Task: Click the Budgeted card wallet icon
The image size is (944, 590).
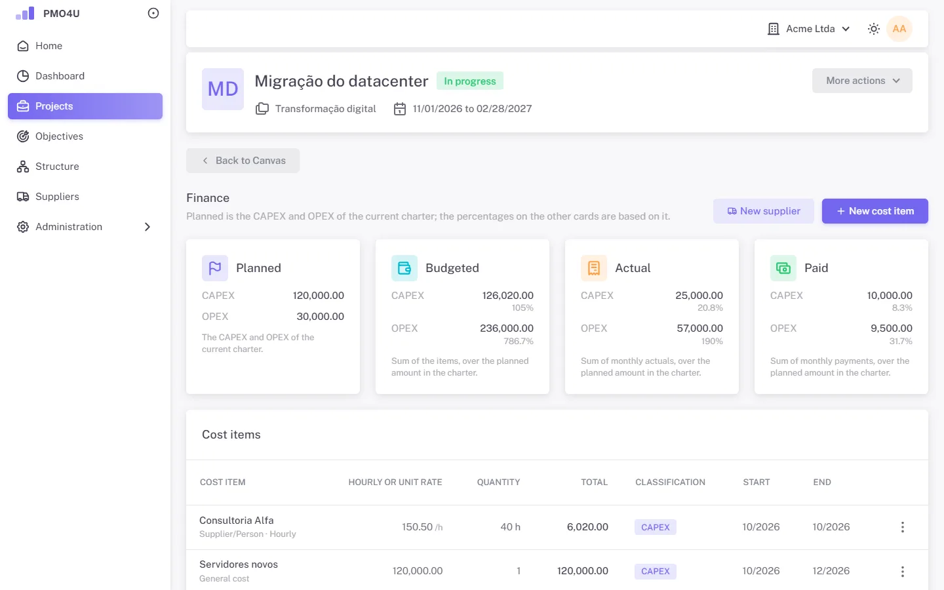Action: [x=404, y=268]
